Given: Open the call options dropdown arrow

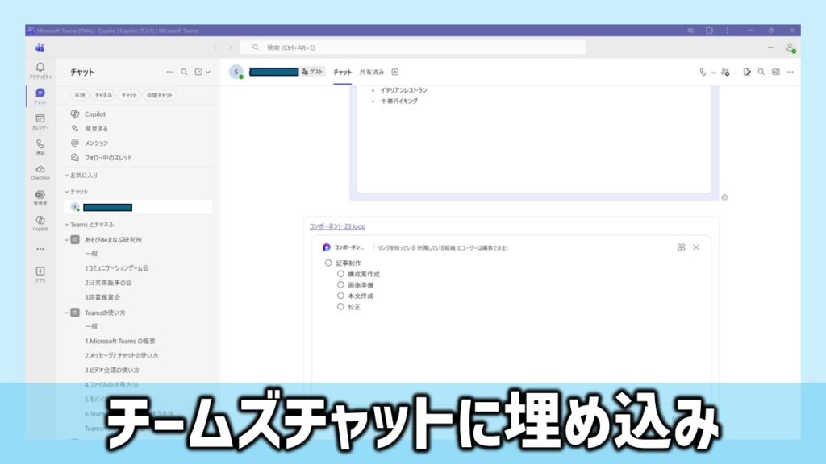Looking at the screenshot, I should (x=714, y=72).
